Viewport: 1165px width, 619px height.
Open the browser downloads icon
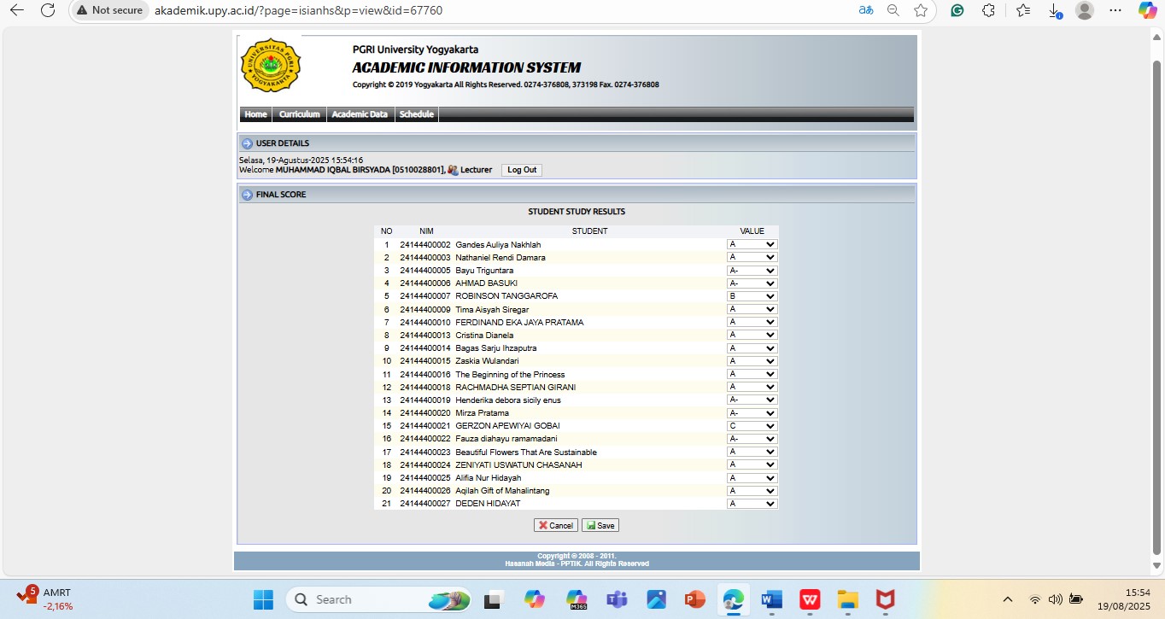[1056, 10]
